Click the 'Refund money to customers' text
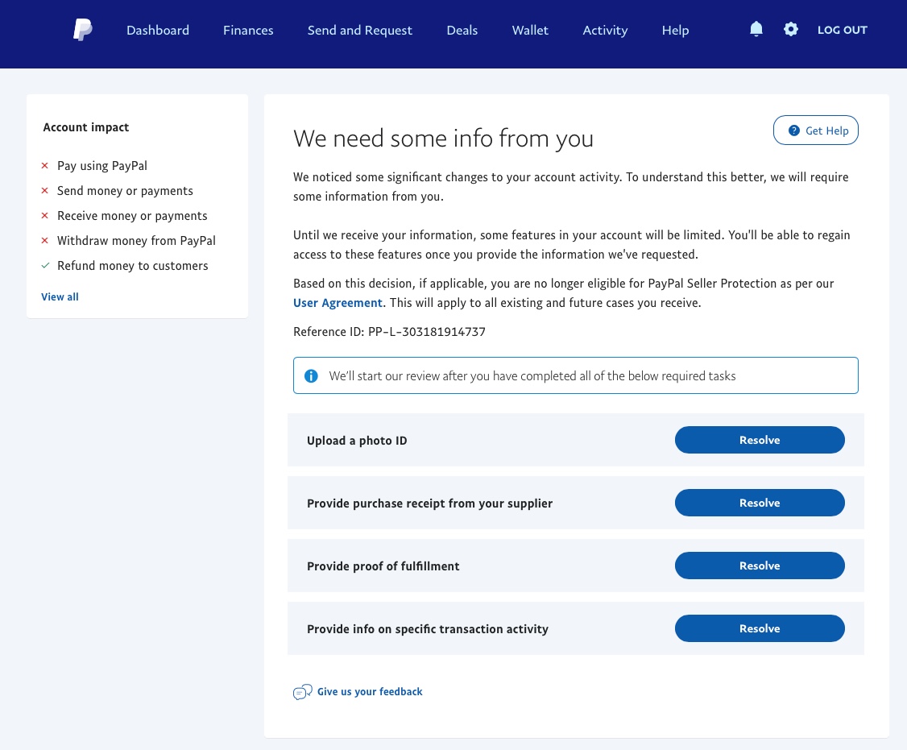 132,266
